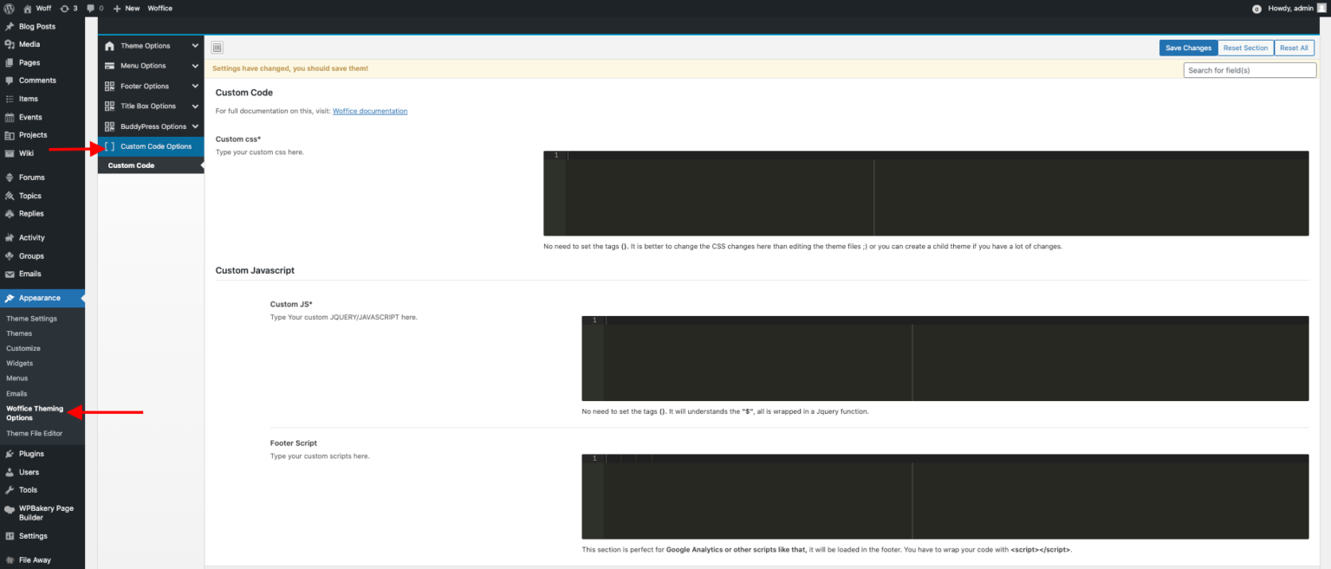Viewport: 1331px width, 569px height.
Task: Expand the Menu Options chevron
Action: pos(195,66)
